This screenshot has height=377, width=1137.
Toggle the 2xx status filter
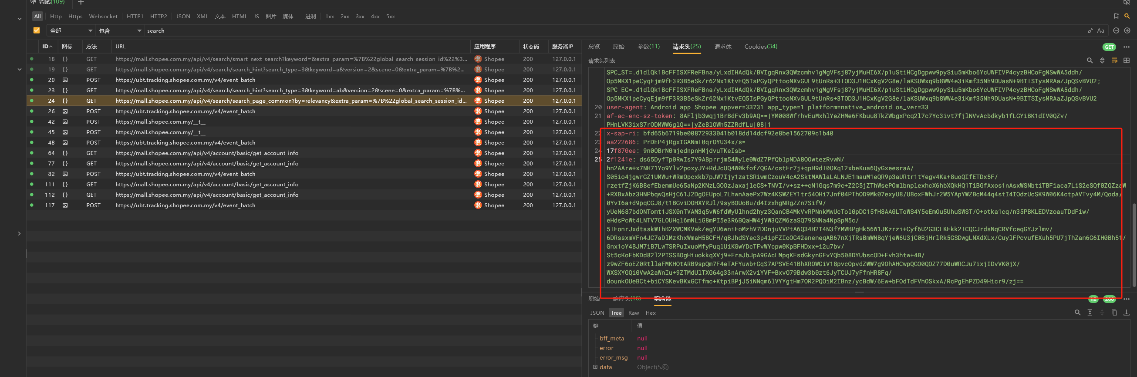(x=345, y=17)
